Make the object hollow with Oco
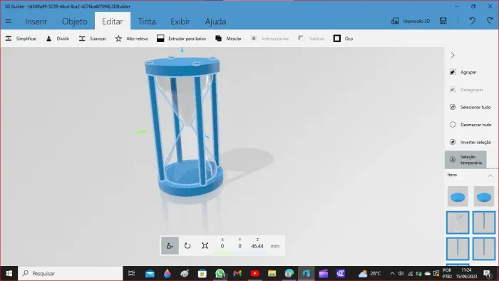The width and height of the screenshot is (499, 281). tap(343, 39)
